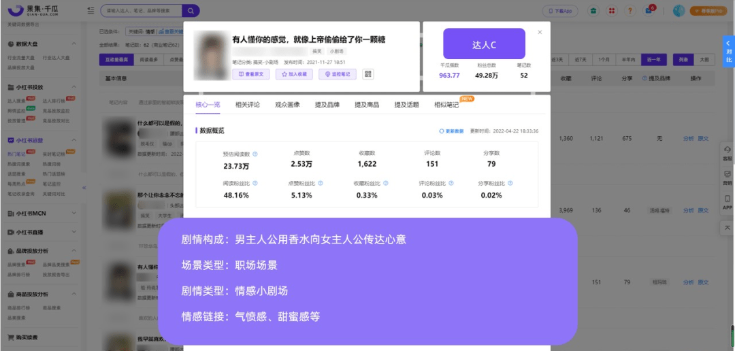The image size is (735, 351).
Task: Open 原文 for the row with 3,969 collects
Action: point(703,210)
